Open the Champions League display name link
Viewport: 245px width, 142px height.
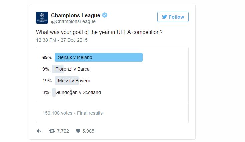point(75,15)
